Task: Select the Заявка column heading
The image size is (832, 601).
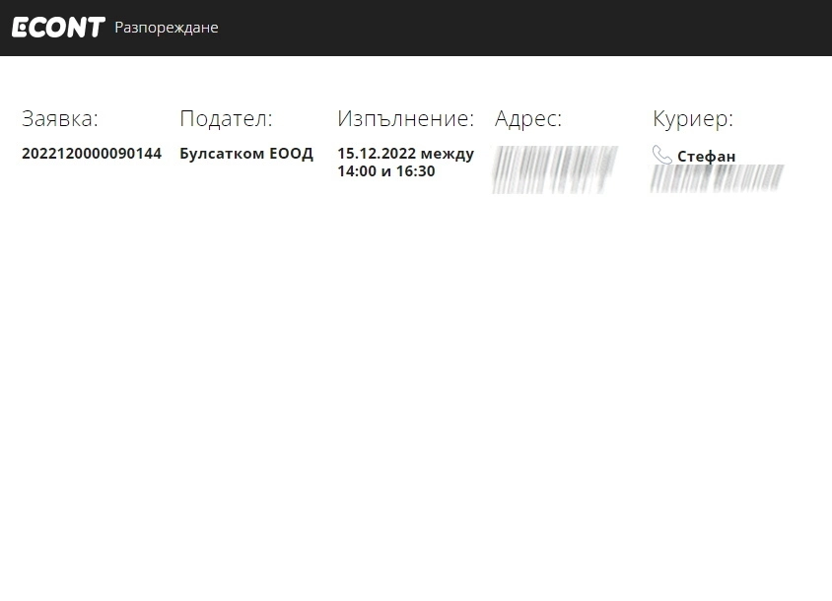Action: (x=60, y=119)
